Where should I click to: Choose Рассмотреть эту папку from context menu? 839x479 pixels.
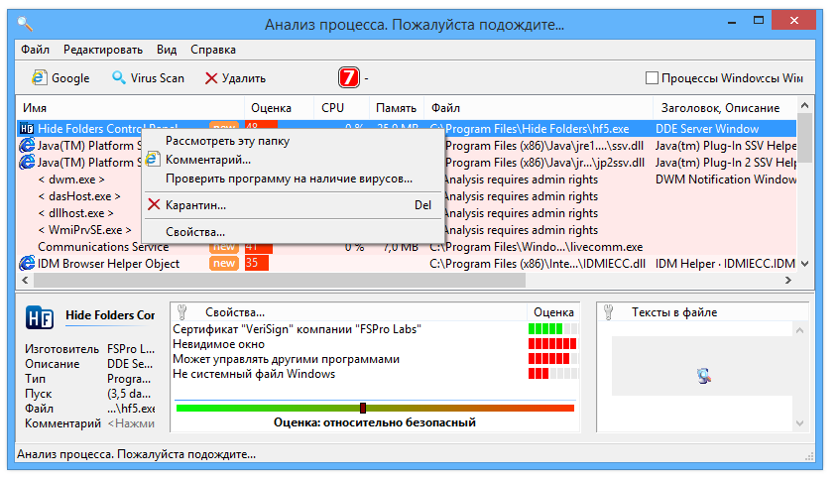[x=227, y=141]
